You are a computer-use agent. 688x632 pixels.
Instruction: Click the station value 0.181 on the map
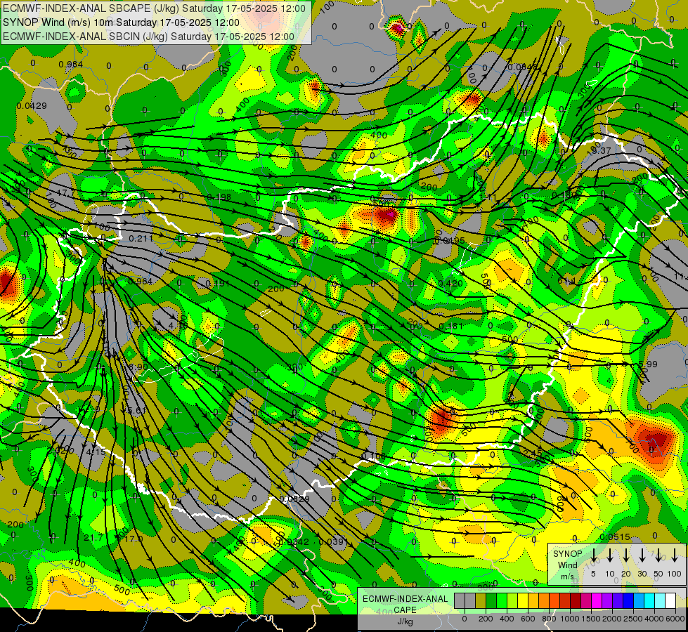coord(450,326)
